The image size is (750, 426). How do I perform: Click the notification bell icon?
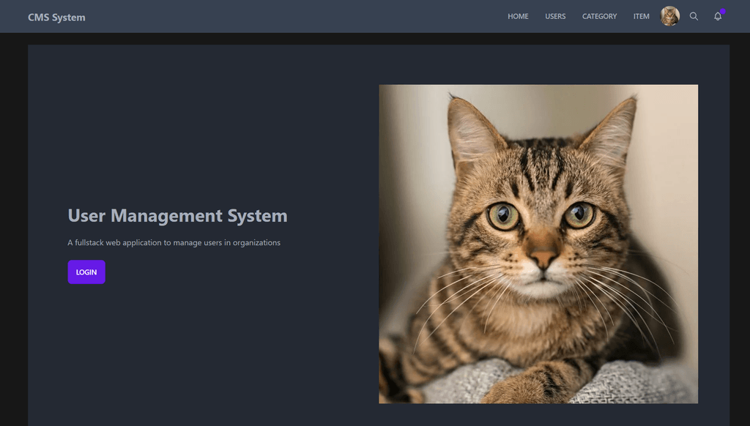pyautogui.click(x=717, y=17)
